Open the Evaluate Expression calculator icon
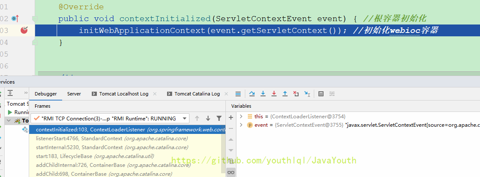 tap(321, 94)
